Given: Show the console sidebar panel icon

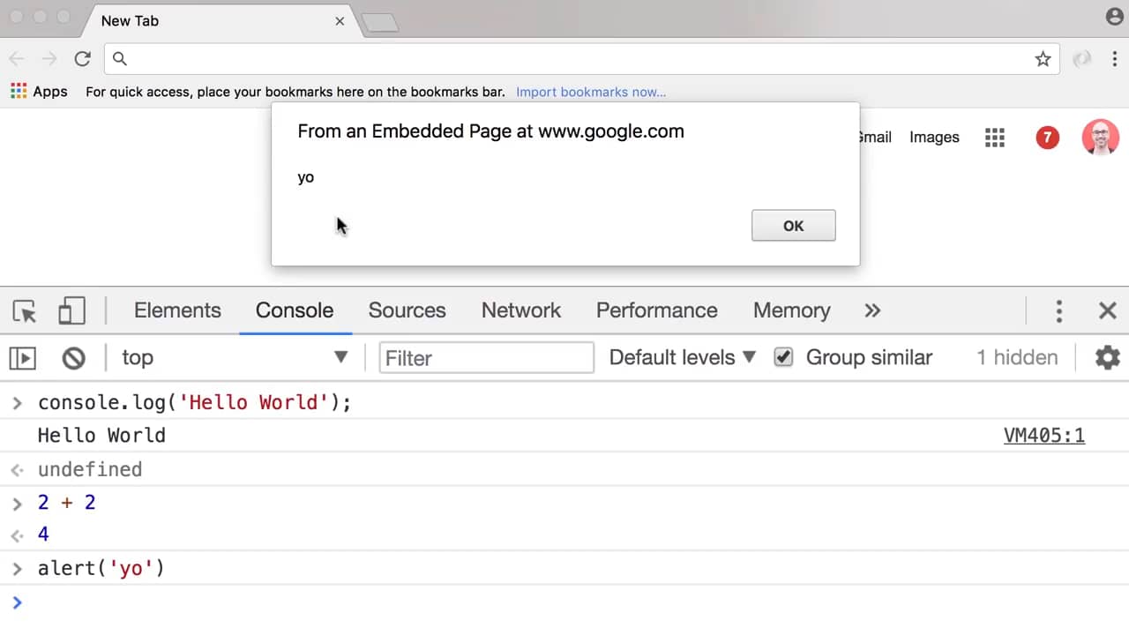Looking at the screenshot, I should [x=23, y=358].
